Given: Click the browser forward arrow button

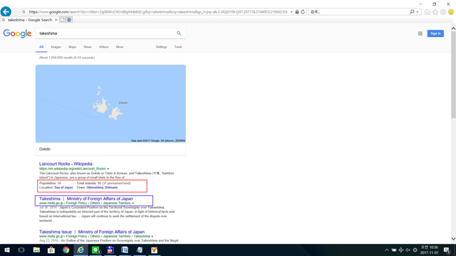Looking at the screenshot, I should (16, 12).
